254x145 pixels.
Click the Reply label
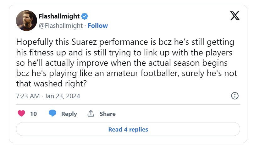(69, 114)
